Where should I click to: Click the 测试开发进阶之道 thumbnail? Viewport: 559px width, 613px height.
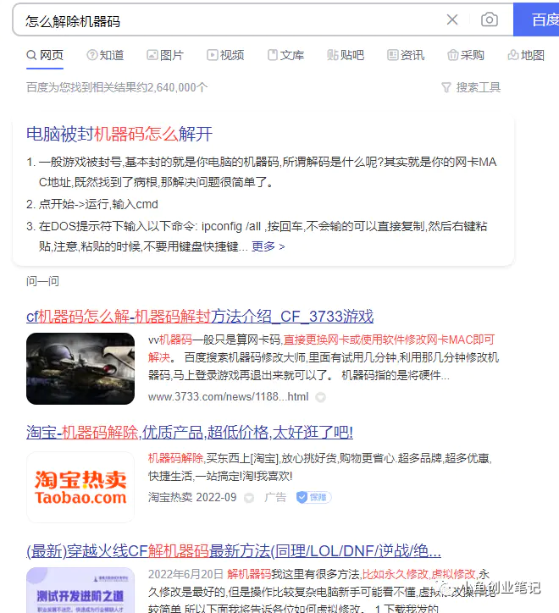click(x=80, y=590)
